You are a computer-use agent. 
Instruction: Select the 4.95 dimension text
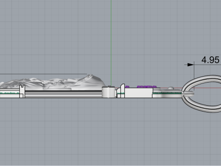[210, 60]
